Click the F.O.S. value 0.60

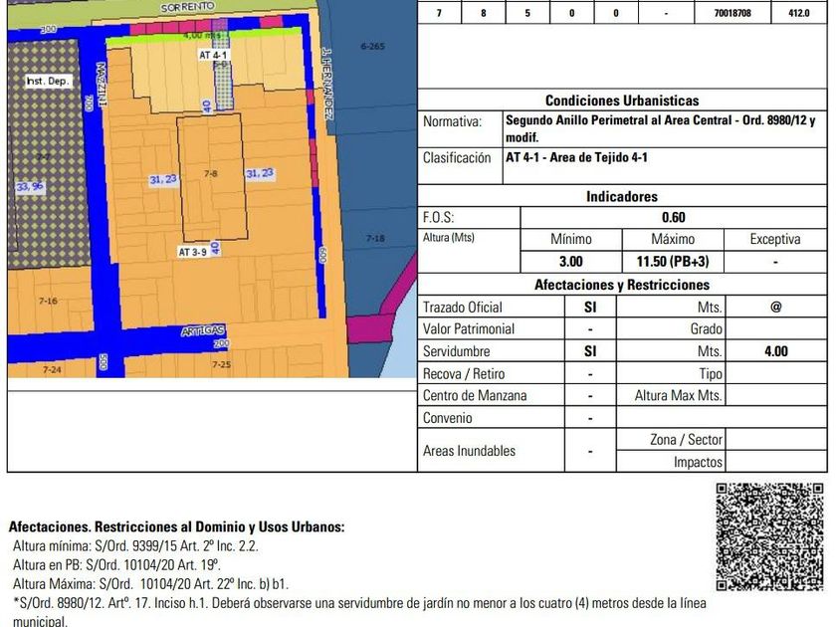point(674,218)
